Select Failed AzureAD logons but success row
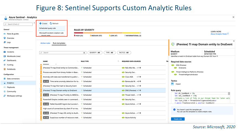 [x=103, y=104]
